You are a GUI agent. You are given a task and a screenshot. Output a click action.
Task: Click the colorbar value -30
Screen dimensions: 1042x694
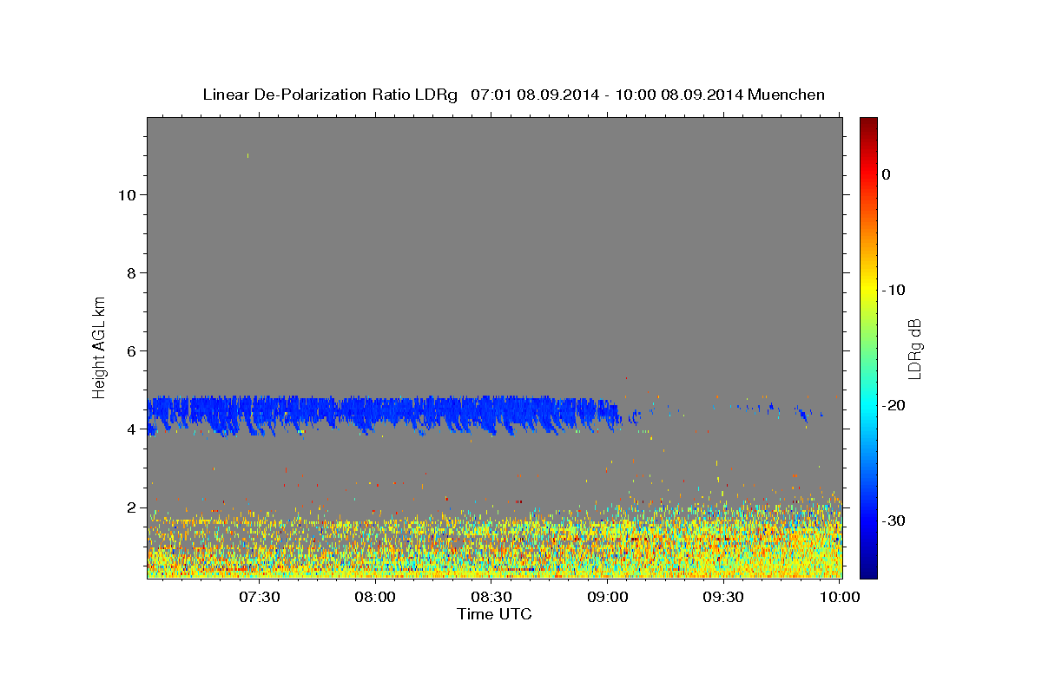click(x=894, y=520)
